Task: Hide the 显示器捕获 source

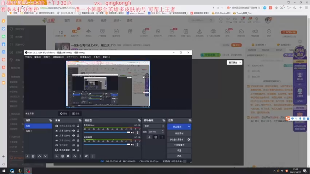Action: 74,150
